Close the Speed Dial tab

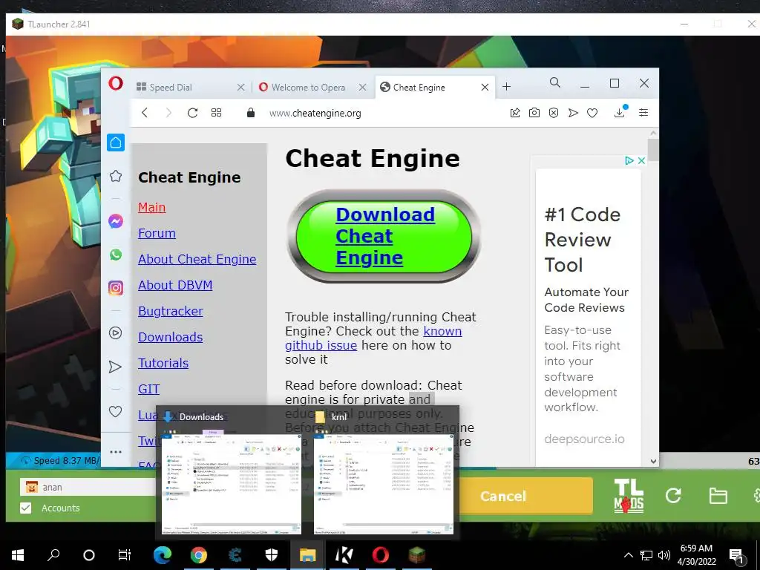(x=241, y=88)
